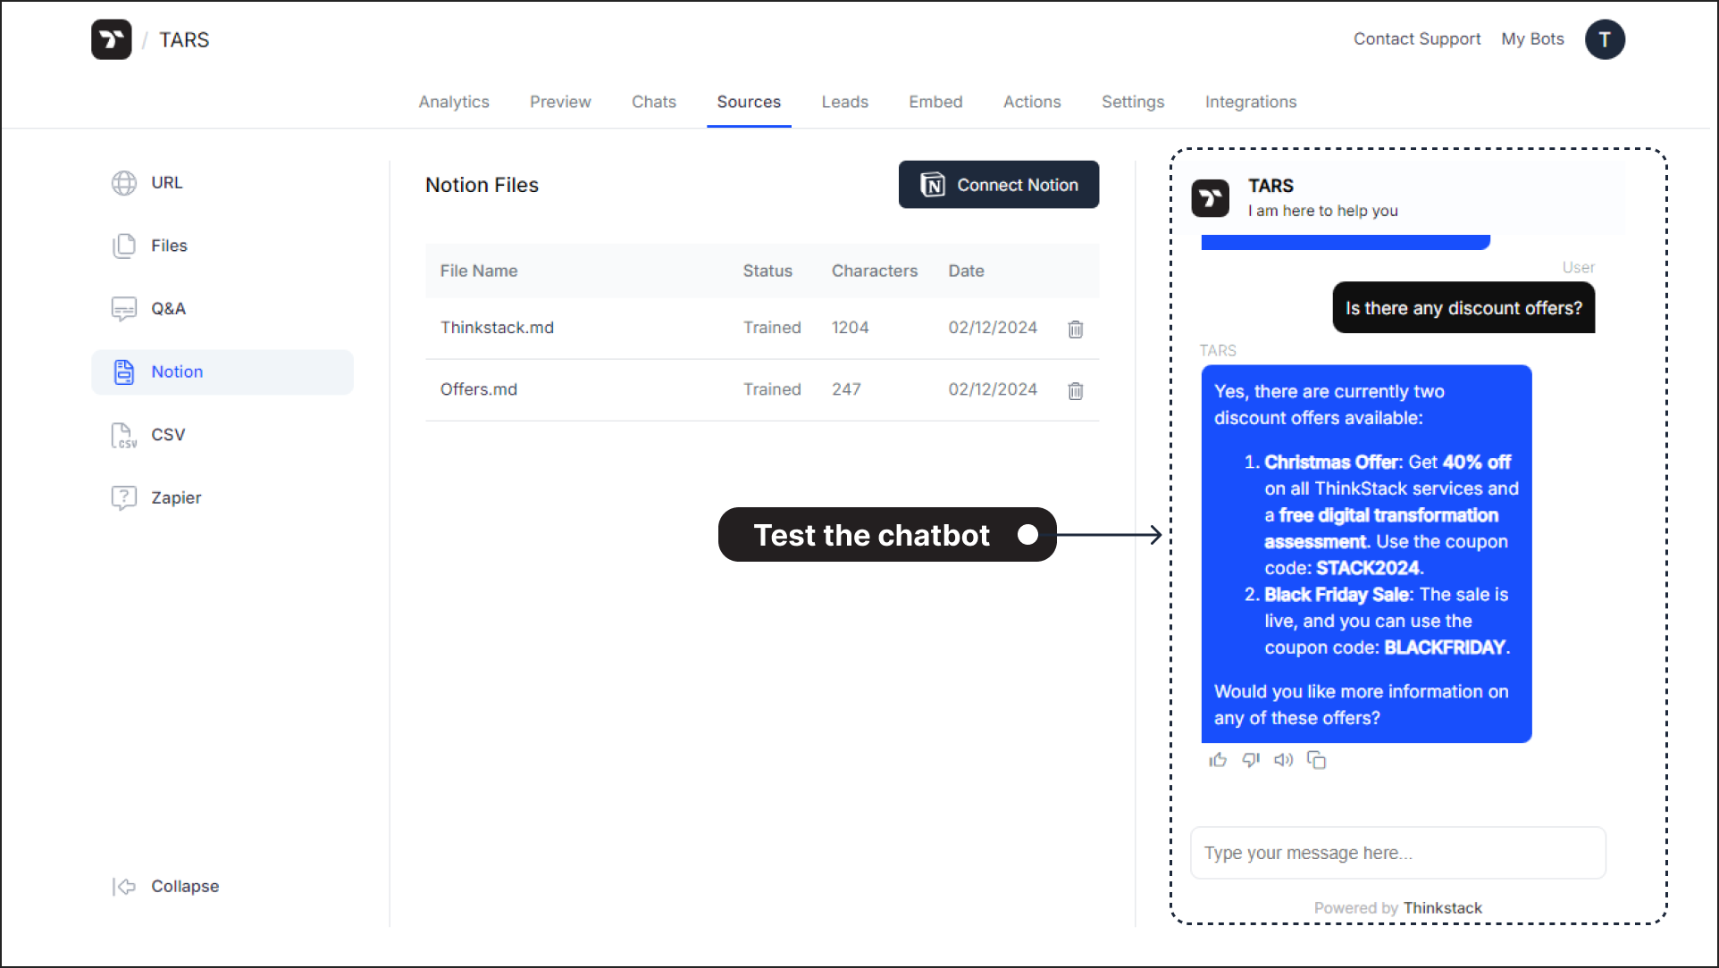Click the bot reply listing discount offers

pos(1366,554)
